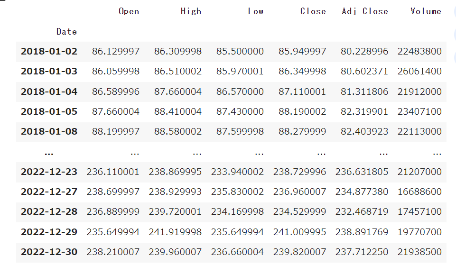Click Open value 86.059998
Viewport: 456px width, 265px height.
116,72
